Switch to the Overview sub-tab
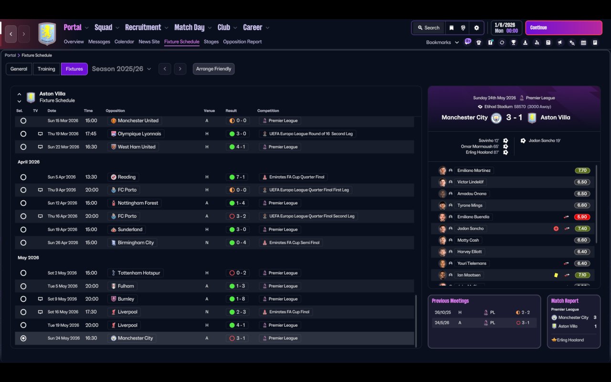The height and width of the screenshot is (382, 611). 74,42
